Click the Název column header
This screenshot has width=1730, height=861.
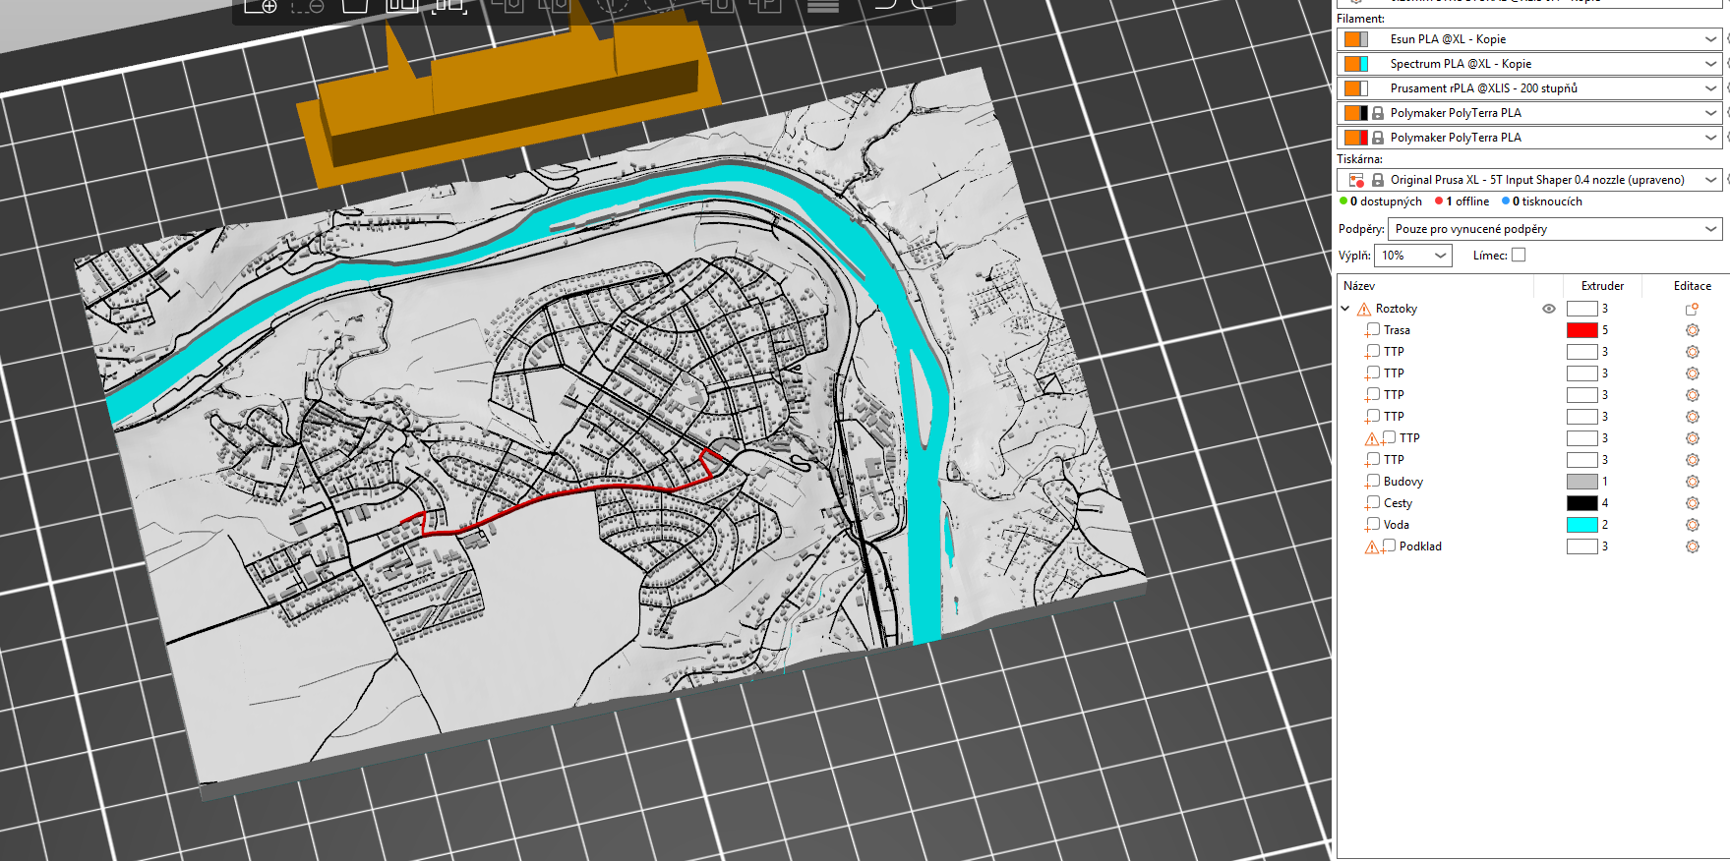[x=1359, y=286]
